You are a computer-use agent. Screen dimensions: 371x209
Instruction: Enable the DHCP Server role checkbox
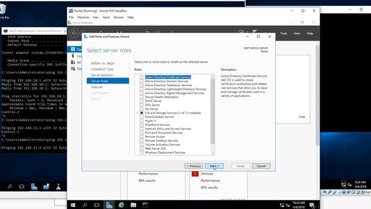[141, 101]
